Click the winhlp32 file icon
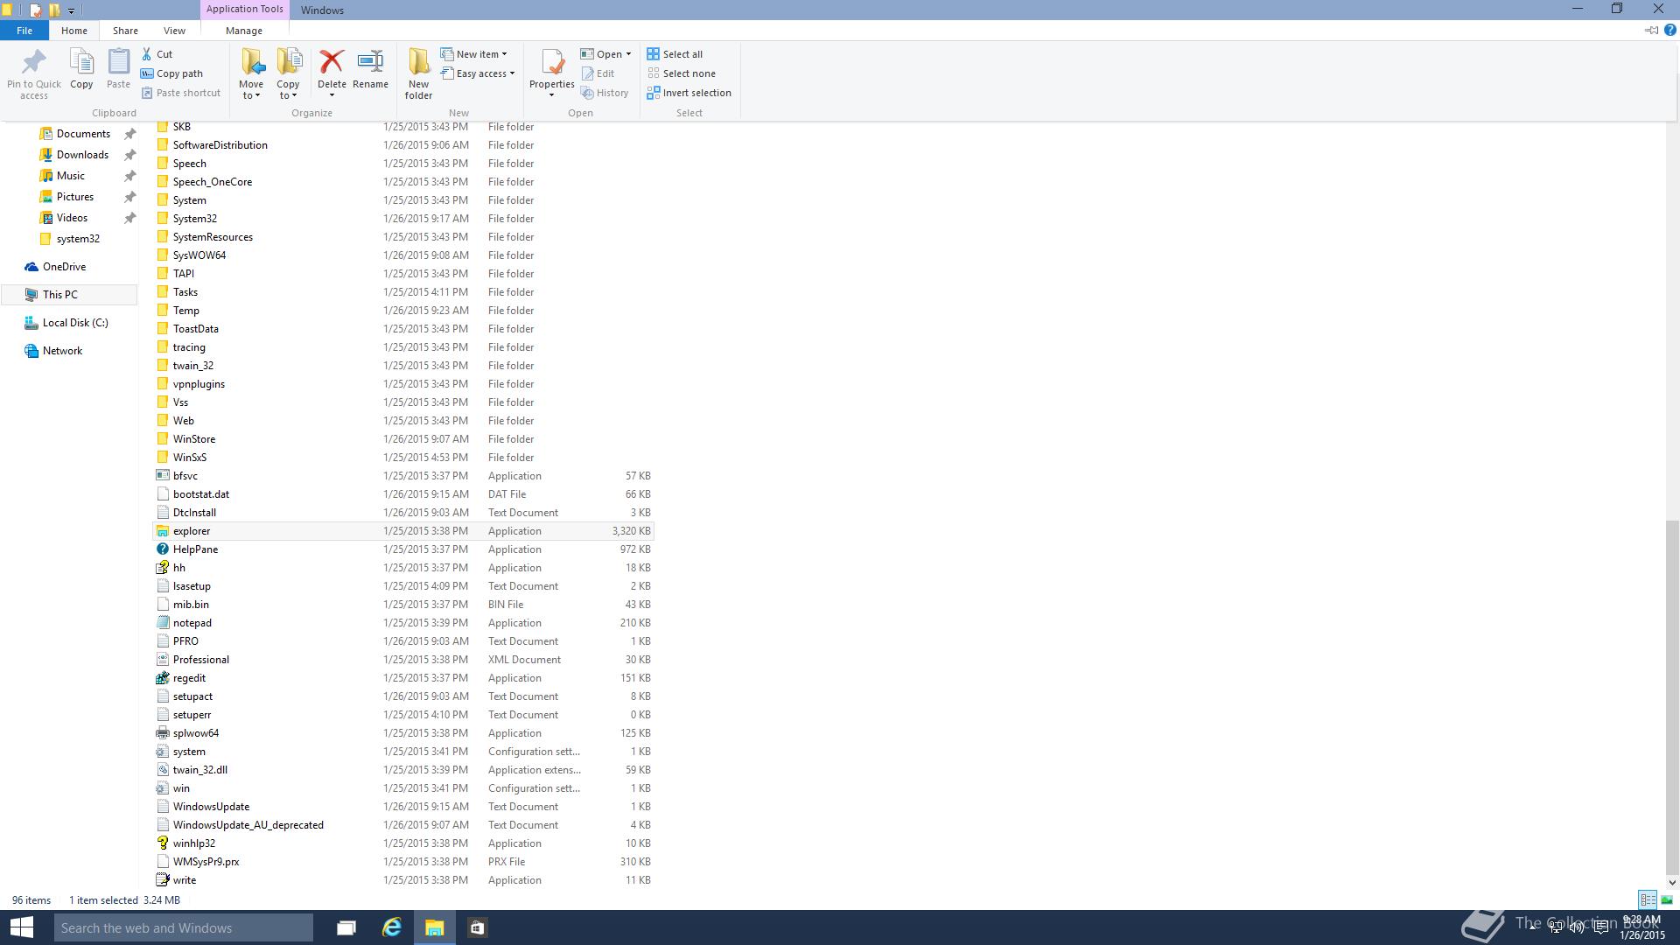The image size is (1680, 945). pos(162,843)
